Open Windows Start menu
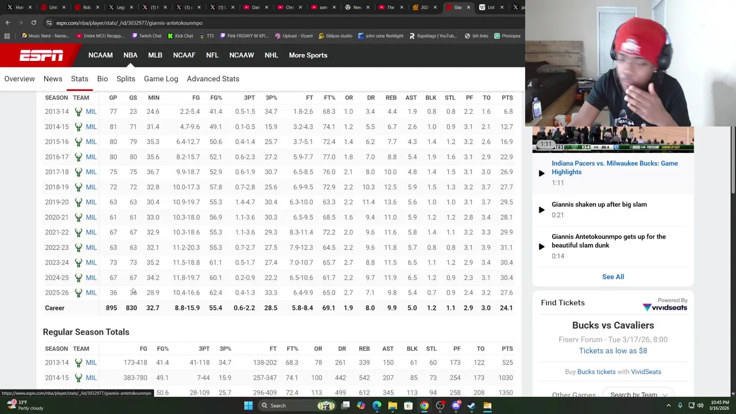Viewport: 736px width, 414px height. tap(248, 405)
